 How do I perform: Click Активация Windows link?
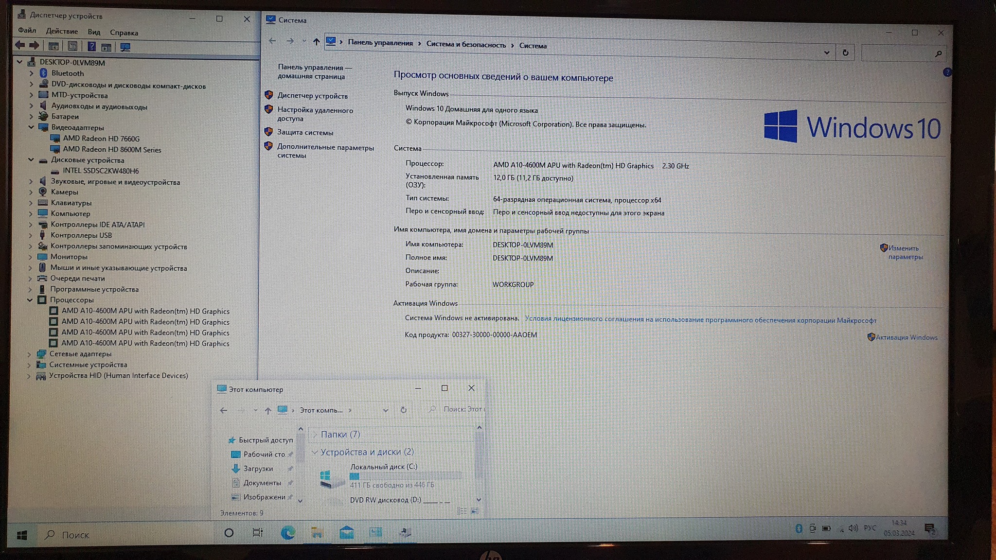pyautogui.click(x=906, y=337)
